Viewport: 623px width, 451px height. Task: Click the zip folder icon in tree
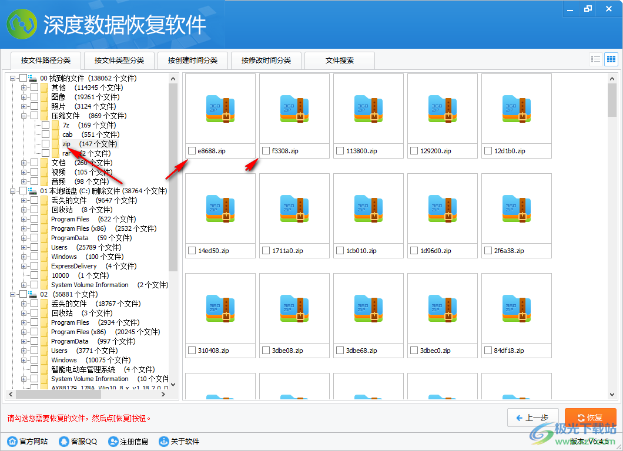tap(56, 144)
